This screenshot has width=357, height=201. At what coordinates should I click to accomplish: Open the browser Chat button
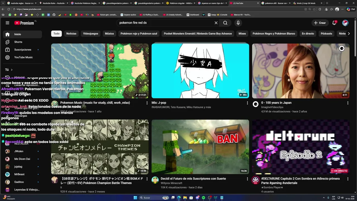point(351,9)
